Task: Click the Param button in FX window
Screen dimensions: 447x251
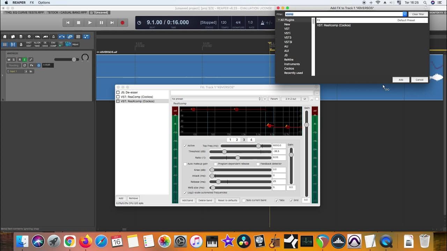Action: [274, 99]
